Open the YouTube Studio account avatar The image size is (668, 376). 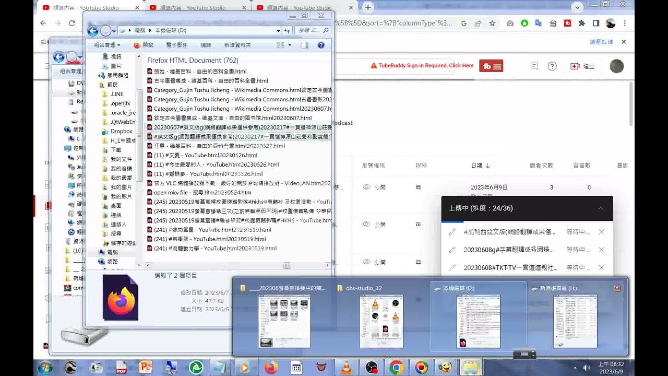(x=616, y=66)
